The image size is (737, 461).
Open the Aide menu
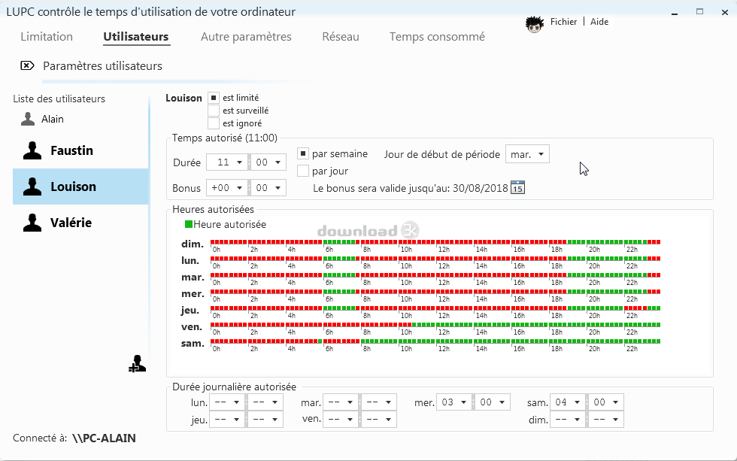click(x=599, y=22)
